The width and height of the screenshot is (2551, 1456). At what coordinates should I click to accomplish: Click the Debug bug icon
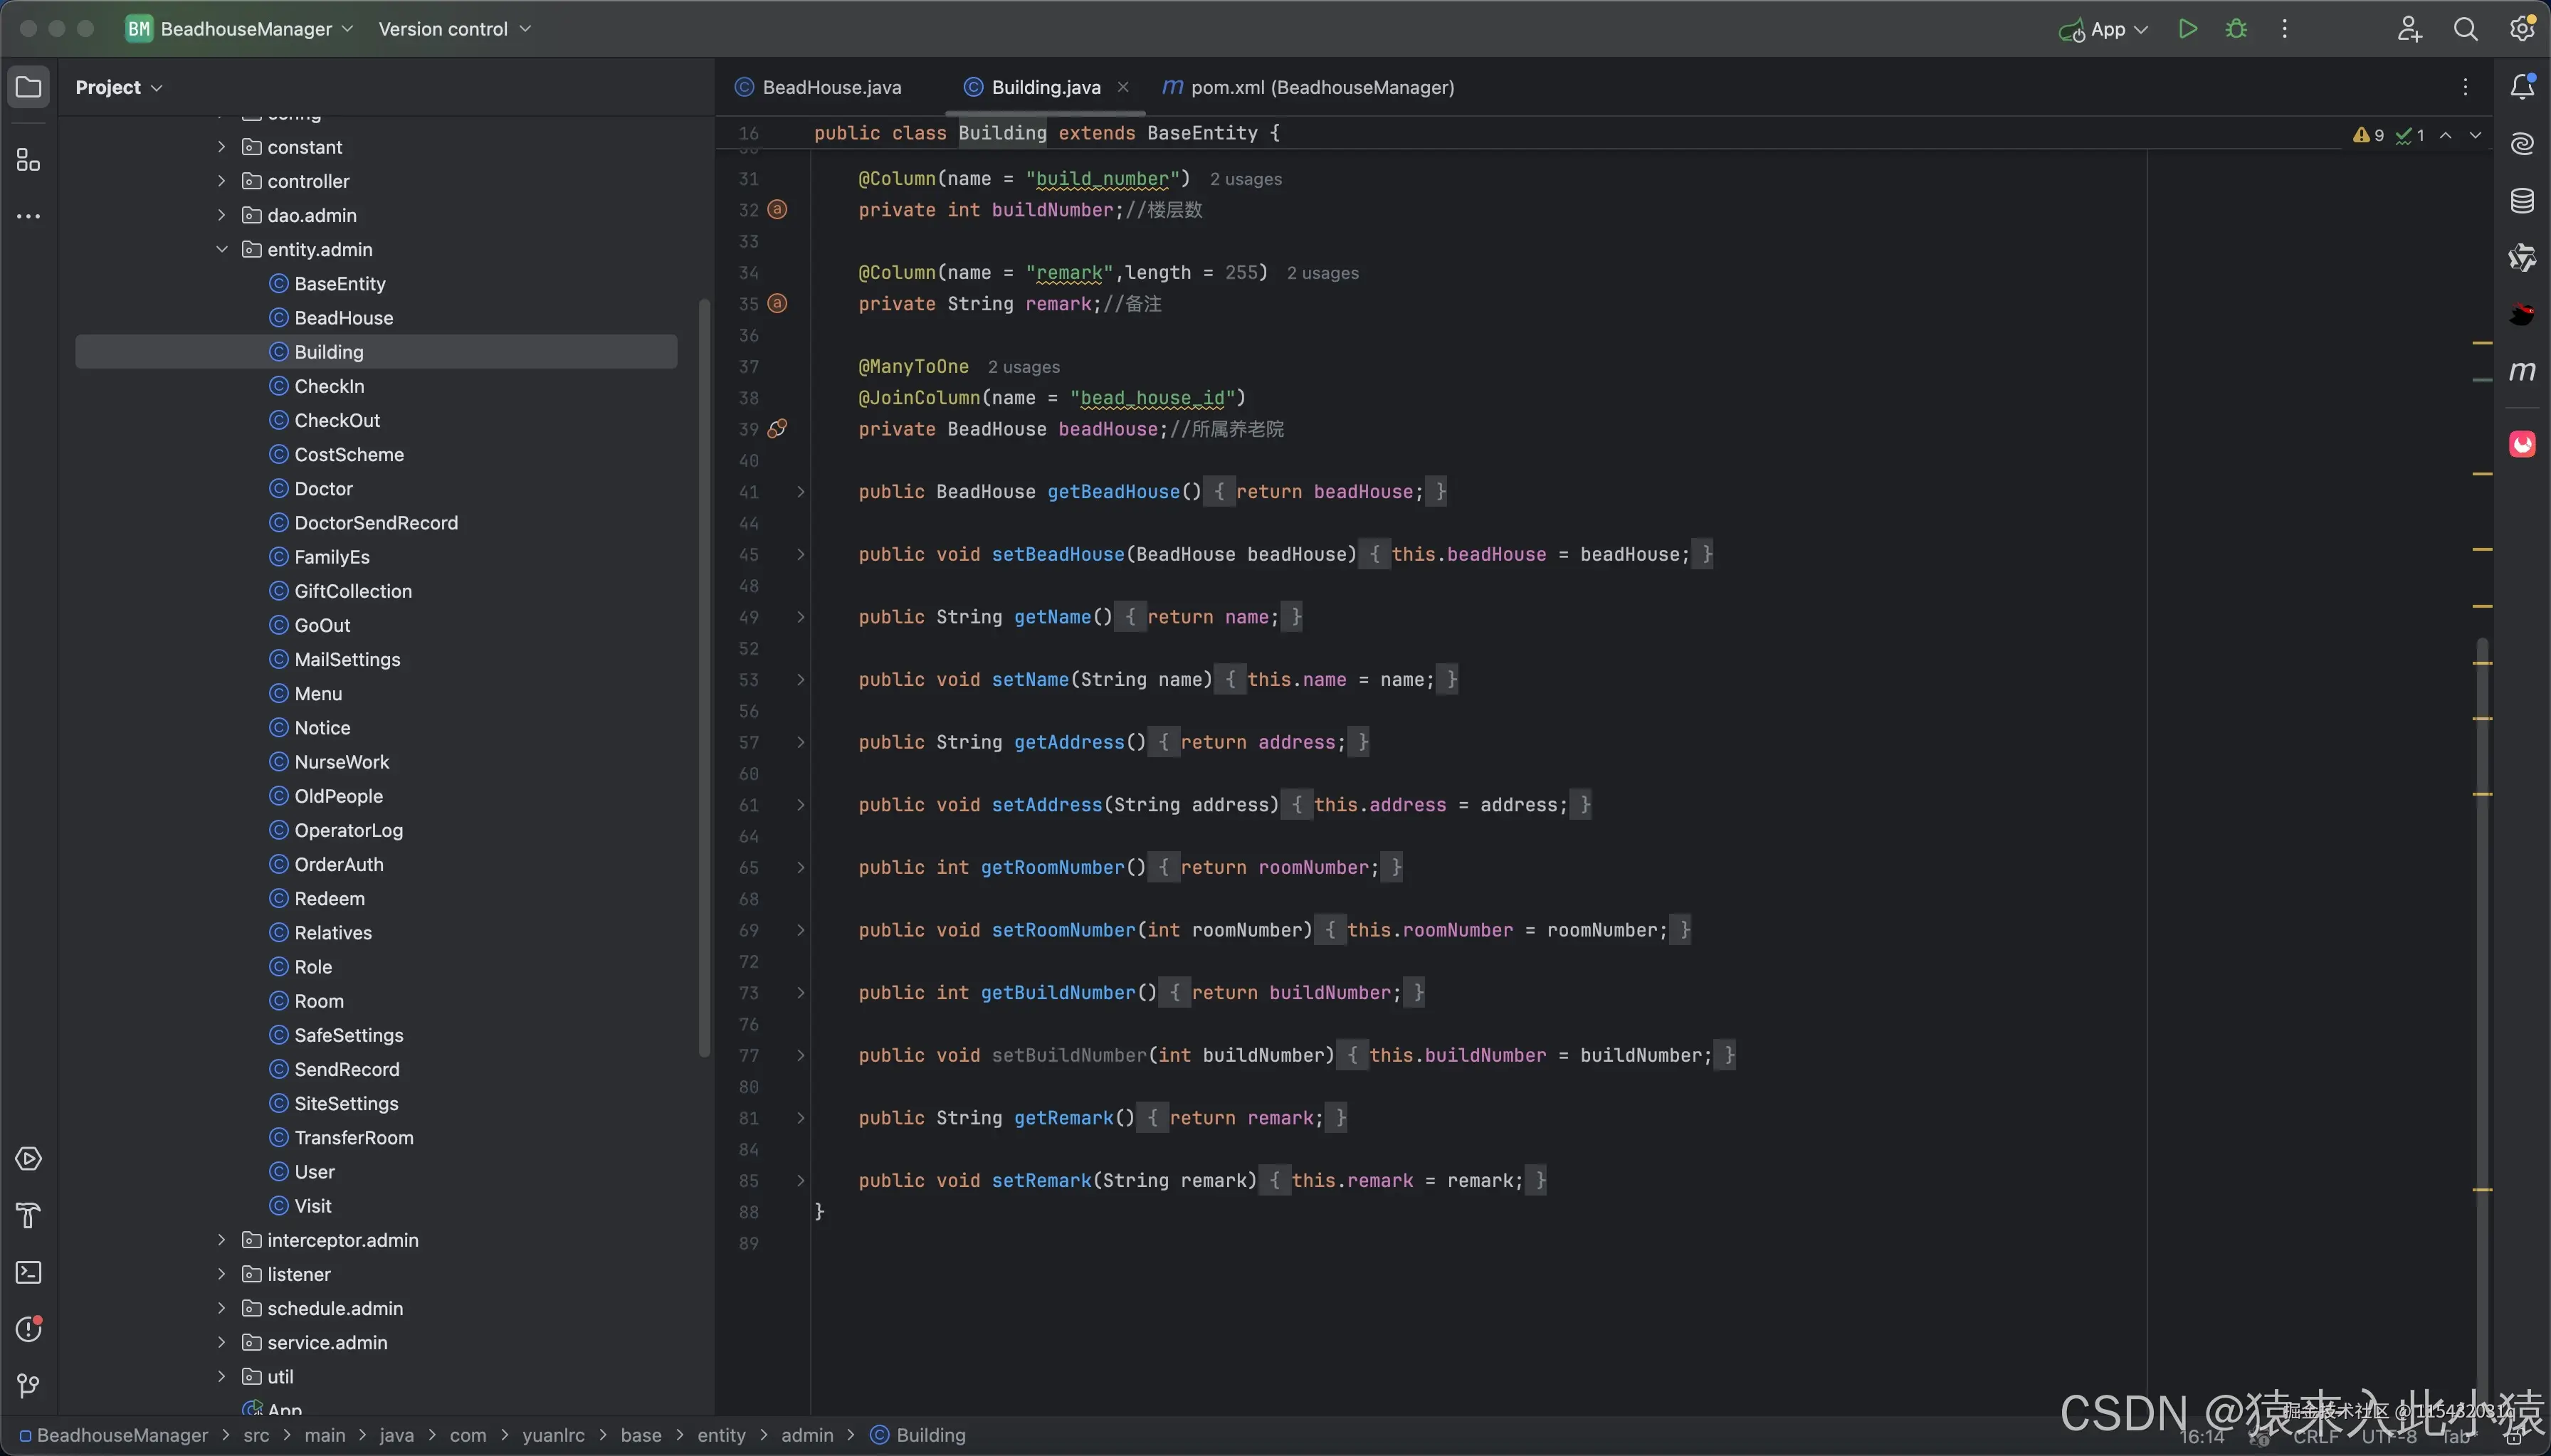coord(2236,29)
